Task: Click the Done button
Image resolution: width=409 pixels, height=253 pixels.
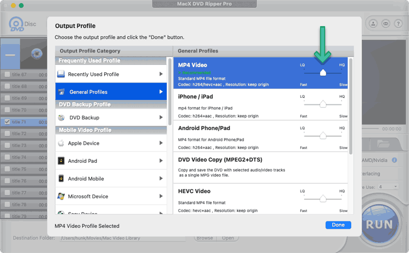Action: point(338,225)
